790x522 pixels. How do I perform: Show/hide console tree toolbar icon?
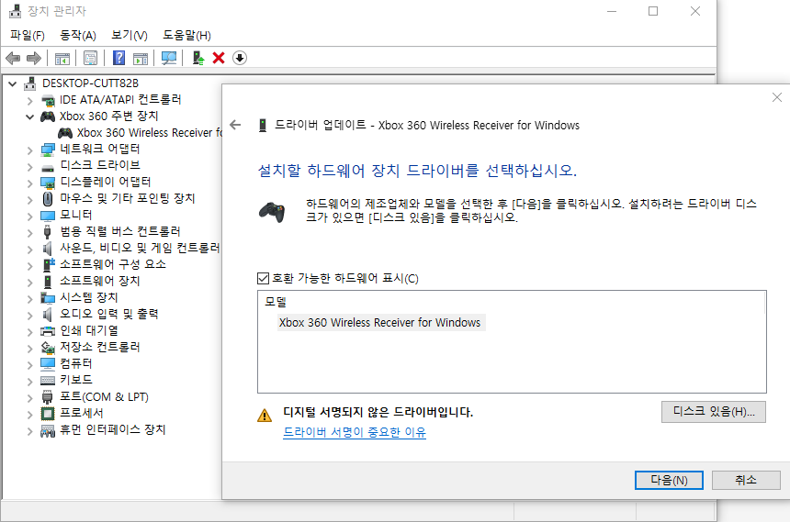[62, 59]
